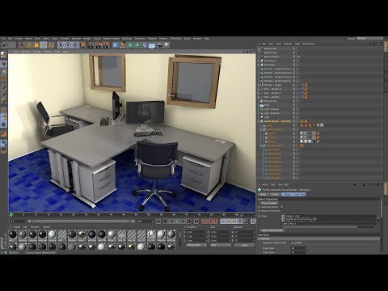This screenshot has width=388, height=291.
Task: Click the Model mode icon in the left toolbar
Action: point(3,65)
